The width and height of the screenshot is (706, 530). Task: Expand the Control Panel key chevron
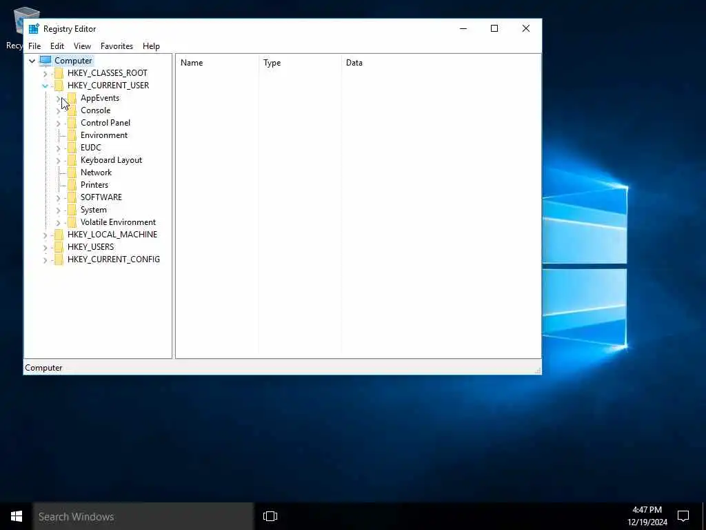(x=58, y=123)
